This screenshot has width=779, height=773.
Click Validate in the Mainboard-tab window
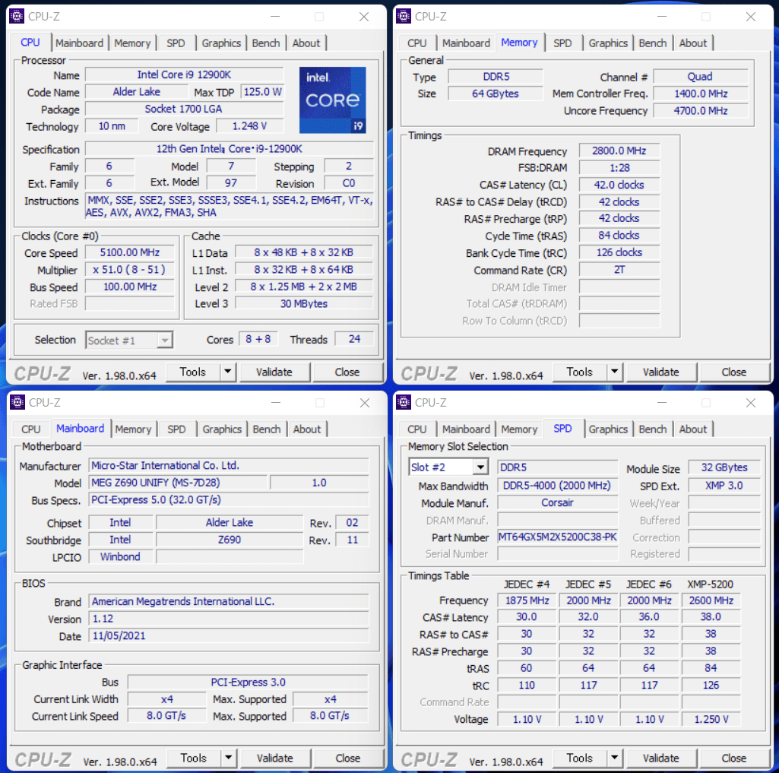[275, 758]
